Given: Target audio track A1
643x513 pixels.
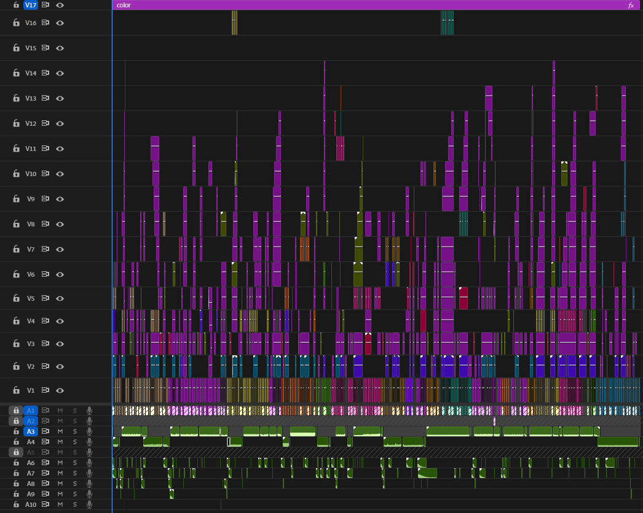Looking at the screenshot, I should [x=31, y=411].
